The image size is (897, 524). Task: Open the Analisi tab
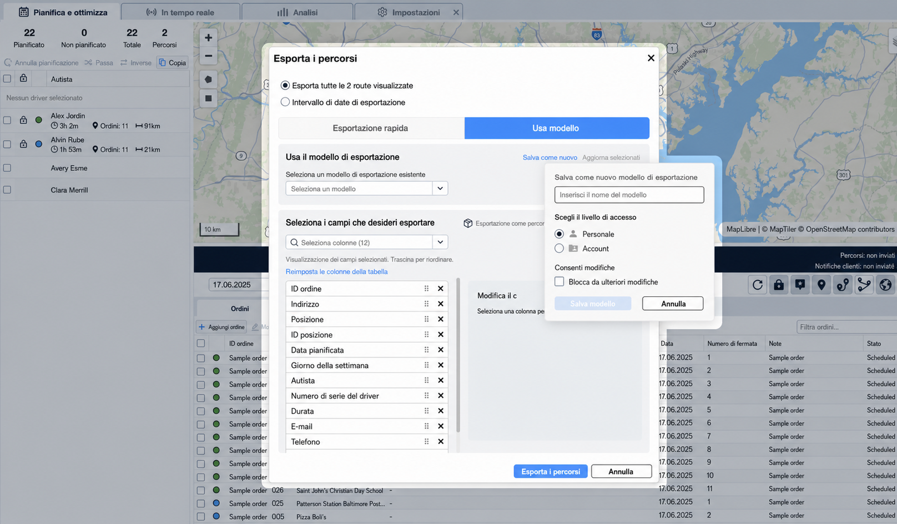tap(298, 12)
